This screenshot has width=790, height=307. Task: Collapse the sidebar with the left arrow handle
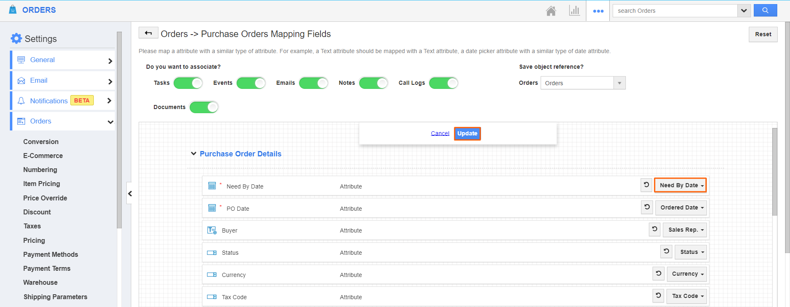(x=130, y=193)
